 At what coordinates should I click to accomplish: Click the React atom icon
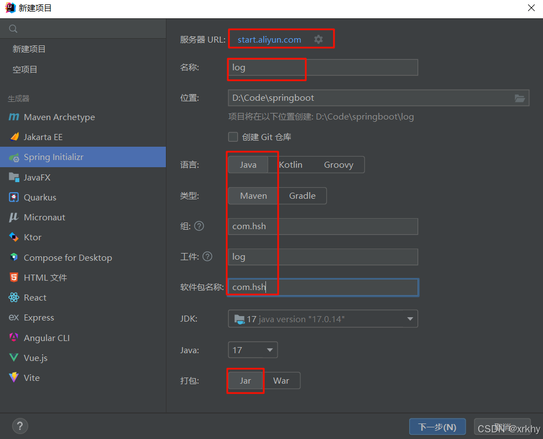[x=14, y=297]
